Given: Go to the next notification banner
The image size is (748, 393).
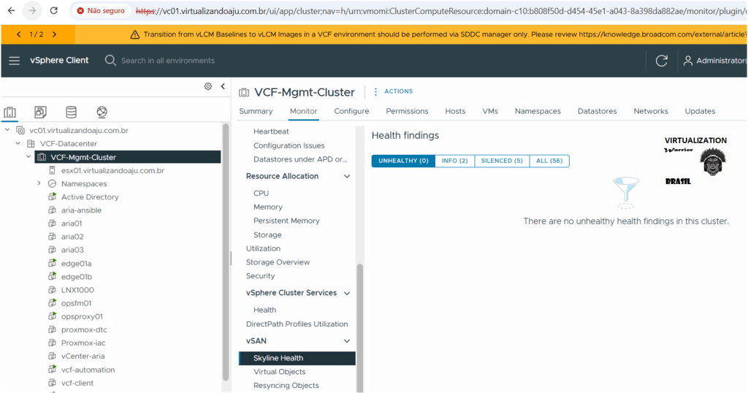Looking at the screenshot, I should (x=55, y=34).
